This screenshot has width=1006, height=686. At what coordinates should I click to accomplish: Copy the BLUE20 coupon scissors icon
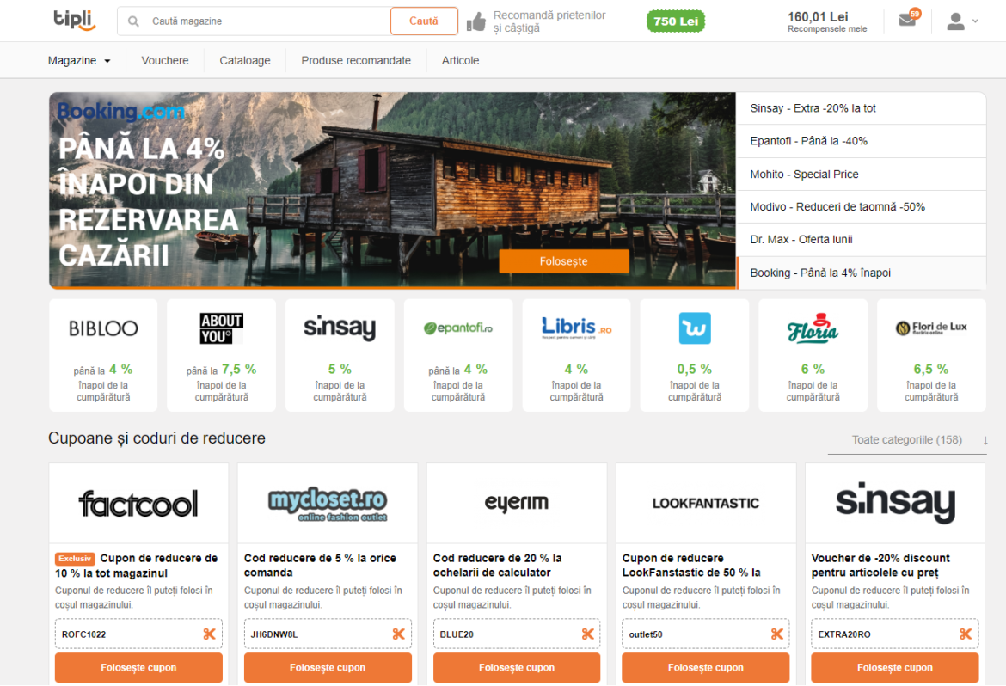[x=587, y=634]
